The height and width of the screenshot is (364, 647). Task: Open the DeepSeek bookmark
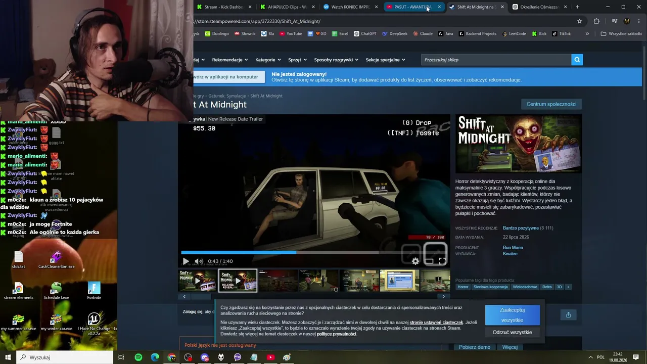coord(395,34)
